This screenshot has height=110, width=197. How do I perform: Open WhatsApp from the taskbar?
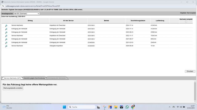coord(127,107)
